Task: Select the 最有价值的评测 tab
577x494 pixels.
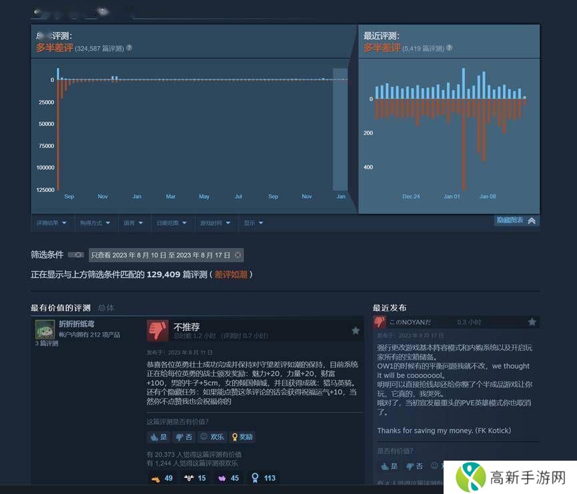Action: pos(61,307)
